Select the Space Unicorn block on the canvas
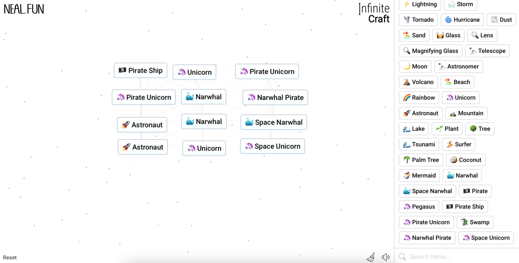Image resolution: width=519 pixels, height=263 pixels. [x=272, y=146]
